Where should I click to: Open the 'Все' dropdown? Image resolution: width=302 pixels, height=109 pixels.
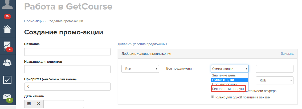(140, 69)
